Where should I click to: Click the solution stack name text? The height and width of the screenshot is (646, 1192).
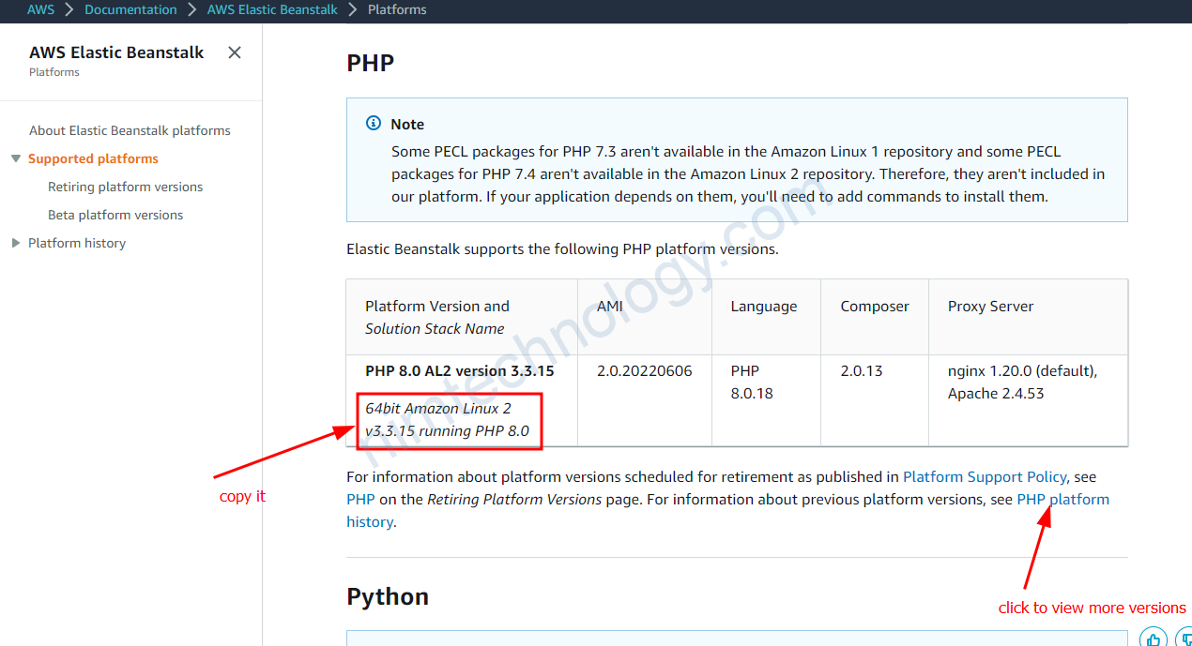click(x=448, y=420)
